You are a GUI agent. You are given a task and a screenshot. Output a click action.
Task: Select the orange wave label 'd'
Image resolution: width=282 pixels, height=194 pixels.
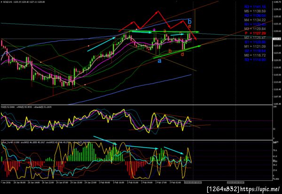(x=182, y=54)
